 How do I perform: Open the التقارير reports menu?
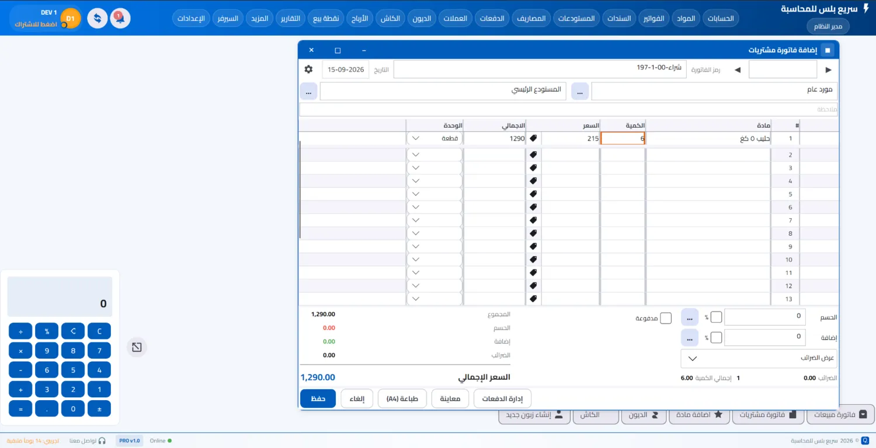click(290, 18)
